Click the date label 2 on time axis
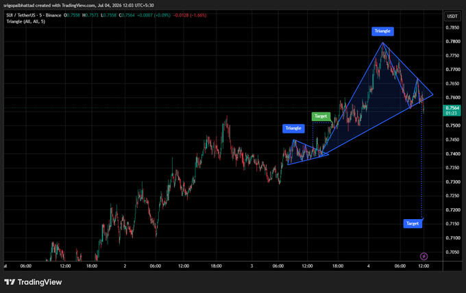 coord(125,266)
